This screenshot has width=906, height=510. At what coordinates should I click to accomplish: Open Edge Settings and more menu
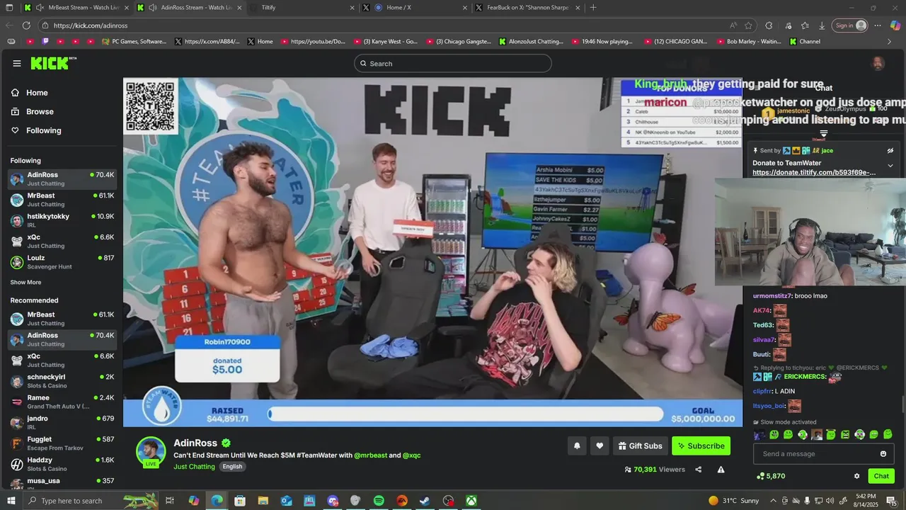point(878,25)
